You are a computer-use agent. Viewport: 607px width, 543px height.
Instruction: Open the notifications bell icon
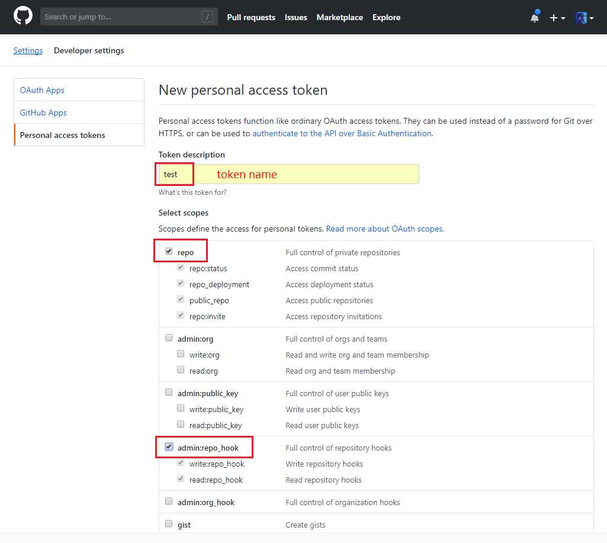535,17
